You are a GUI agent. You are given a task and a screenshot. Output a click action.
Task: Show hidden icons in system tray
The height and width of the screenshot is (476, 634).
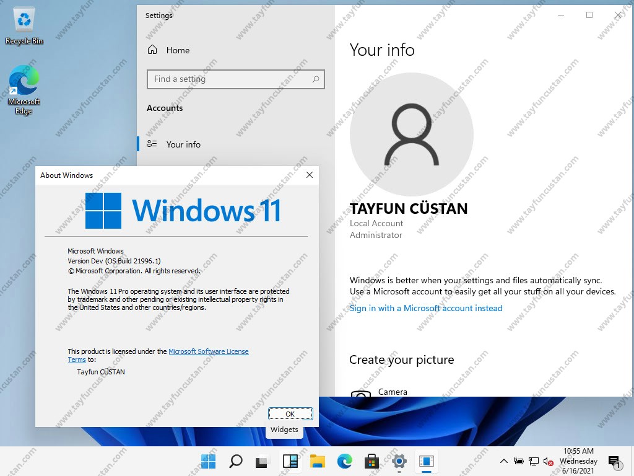point(504,461)
